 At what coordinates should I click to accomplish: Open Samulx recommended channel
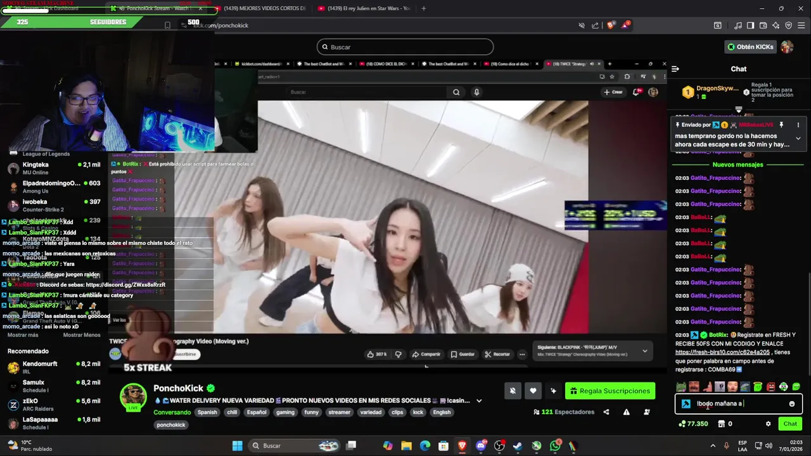point(54,386)
